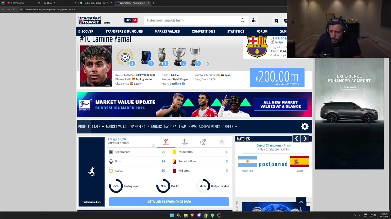Click the Transfermarkt logo
This screenshot has height=219, width=391.
(90, 20)
